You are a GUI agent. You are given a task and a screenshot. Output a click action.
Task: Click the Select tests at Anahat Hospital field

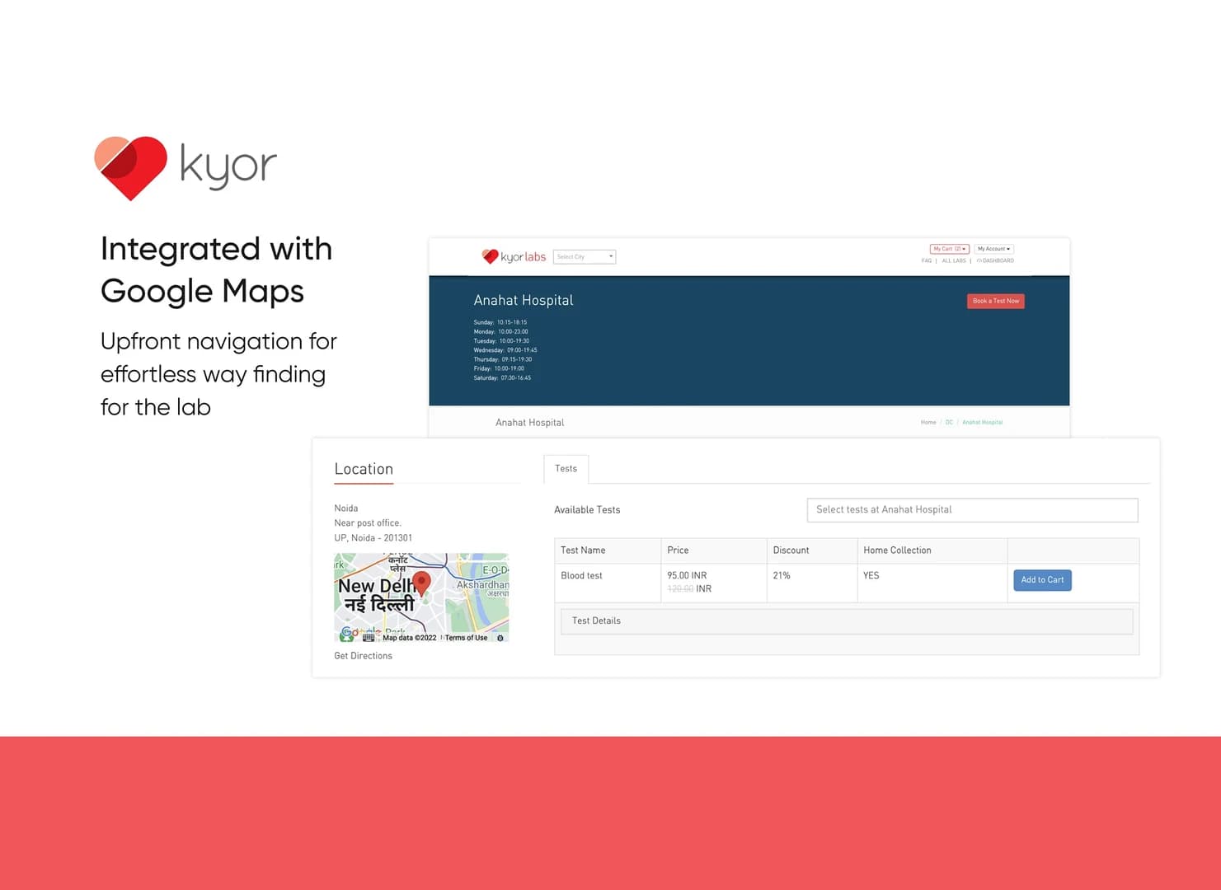coord(972,510)
